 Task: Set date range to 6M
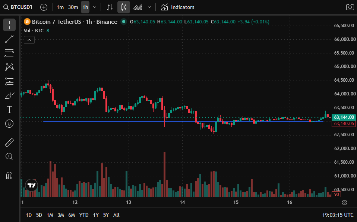(x=72, y=215)
